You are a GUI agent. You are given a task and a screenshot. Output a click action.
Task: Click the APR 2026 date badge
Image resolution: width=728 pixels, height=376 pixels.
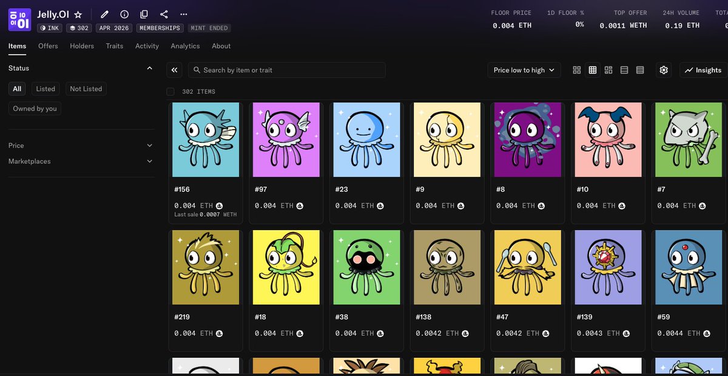click(x=114, y=28)
